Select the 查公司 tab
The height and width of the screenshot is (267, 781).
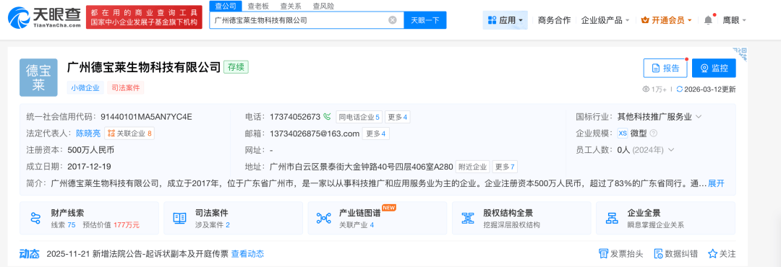225,6
